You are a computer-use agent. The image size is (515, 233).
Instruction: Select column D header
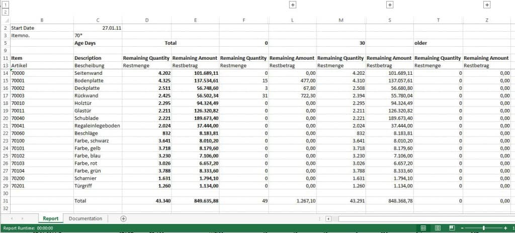[x=146, y=20]
